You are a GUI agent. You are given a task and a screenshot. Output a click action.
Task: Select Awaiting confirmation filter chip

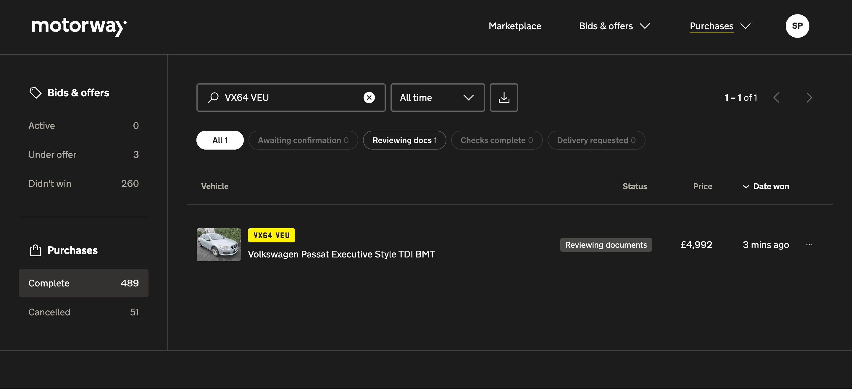(x=303, y=140)
